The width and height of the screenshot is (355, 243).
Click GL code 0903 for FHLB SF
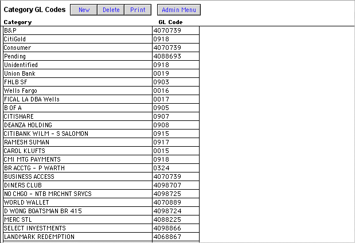coord(176,82)
